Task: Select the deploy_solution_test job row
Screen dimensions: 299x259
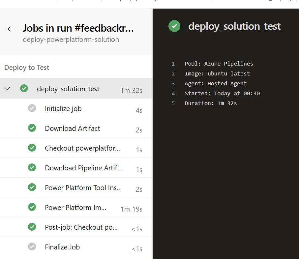Action: [68, 89]
